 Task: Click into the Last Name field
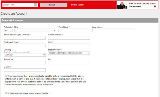pyautogui.click(x=113, y=30)
